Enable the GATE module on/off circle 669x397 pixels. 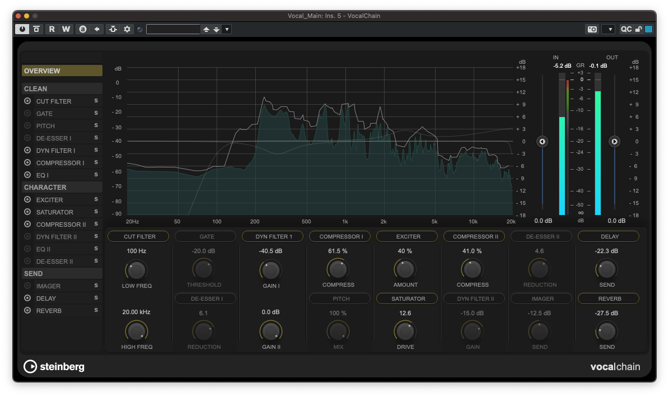pyautogui.click(x=27, y=114)
